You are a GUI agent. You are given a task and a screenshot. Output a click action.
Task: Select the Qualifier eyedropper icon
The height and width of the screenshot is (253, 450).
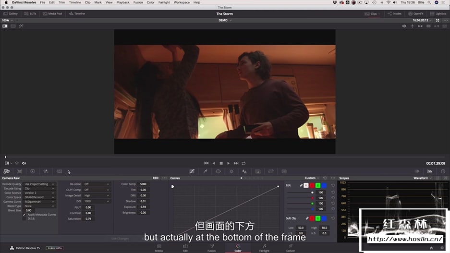tap(205, 171)
